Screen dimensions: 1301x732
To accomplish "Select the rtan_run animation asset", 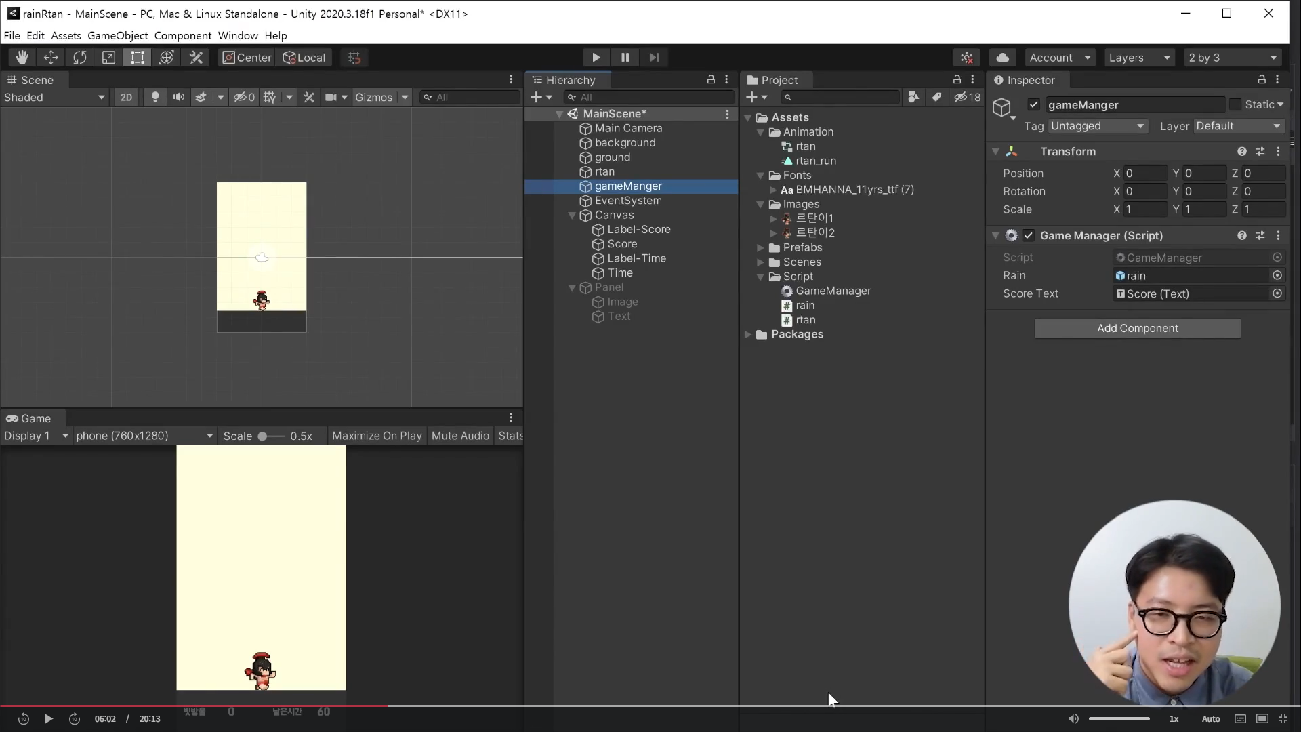I will tap(815, 161).
